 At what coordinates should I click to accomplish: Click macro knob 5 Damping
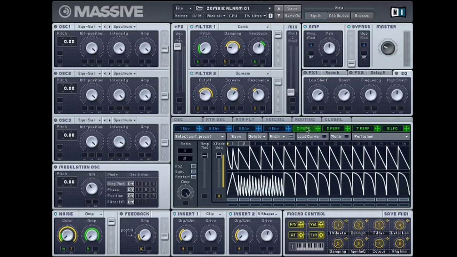[x=338, y=243]
